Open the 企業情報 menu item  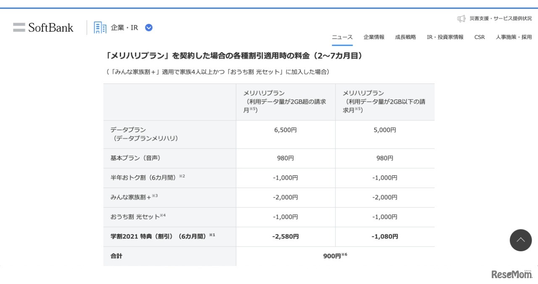(x=374, y=37)
